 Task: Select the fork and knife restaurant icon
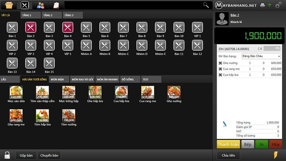pos(25,5)
